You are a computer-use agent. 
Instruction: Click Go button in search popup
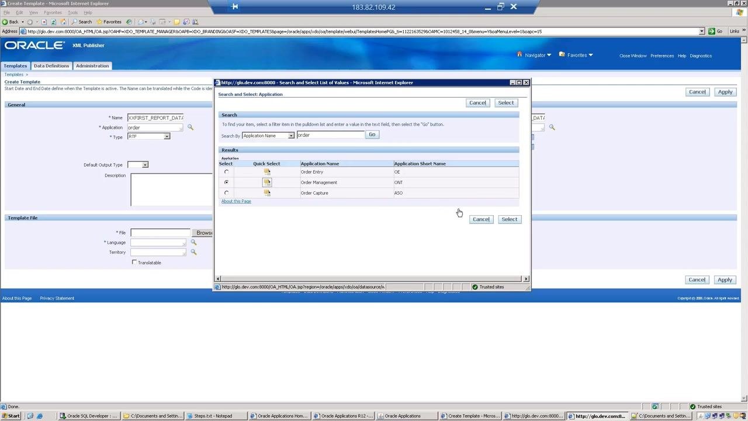pos(372,134)
